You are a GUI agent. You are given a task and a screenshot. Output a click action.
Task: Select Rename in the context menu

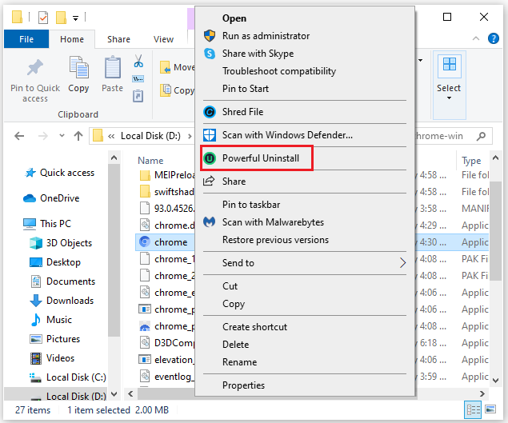[x=239, y=361]
